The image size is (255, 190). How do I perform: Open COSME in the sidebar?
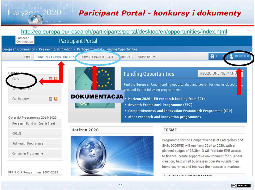(35, 133)
